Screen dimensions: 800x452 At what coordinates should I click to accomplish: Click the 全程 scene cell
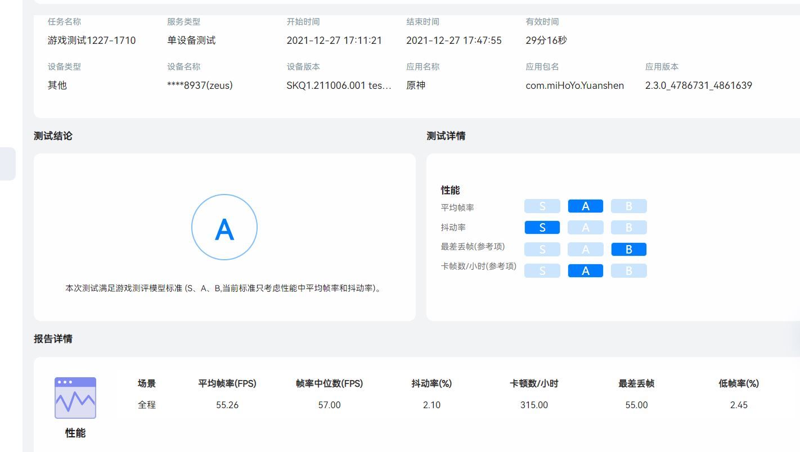(147, 405)
